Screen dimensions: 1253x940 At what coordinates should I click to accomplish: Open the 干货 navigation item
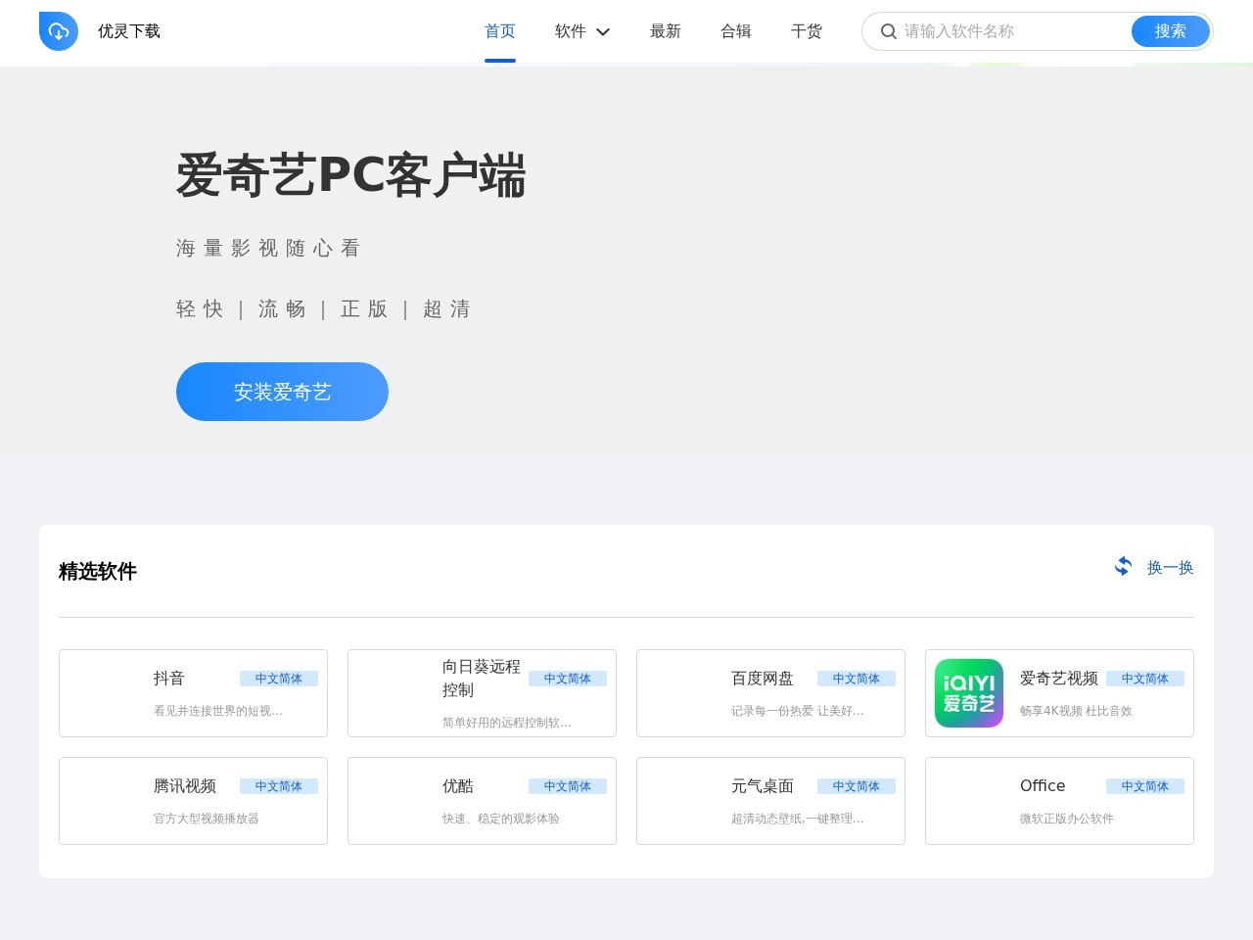click(x=806, y=31)
